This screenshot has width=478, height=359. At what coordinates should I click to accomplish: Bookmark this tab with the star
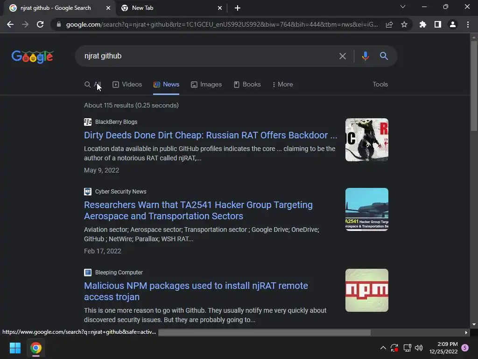(x=404, y=24)
